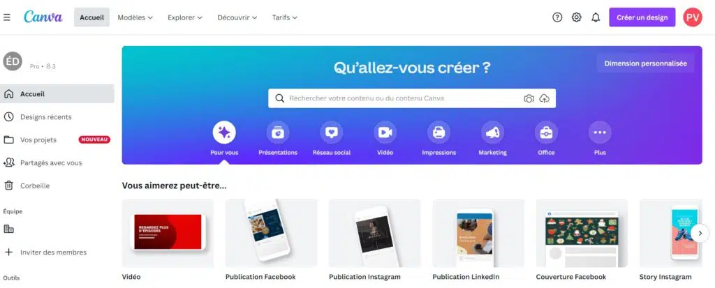Click the cloud upload icon in search bar
This screenshot has height=288, width=715.
(545, 98)
